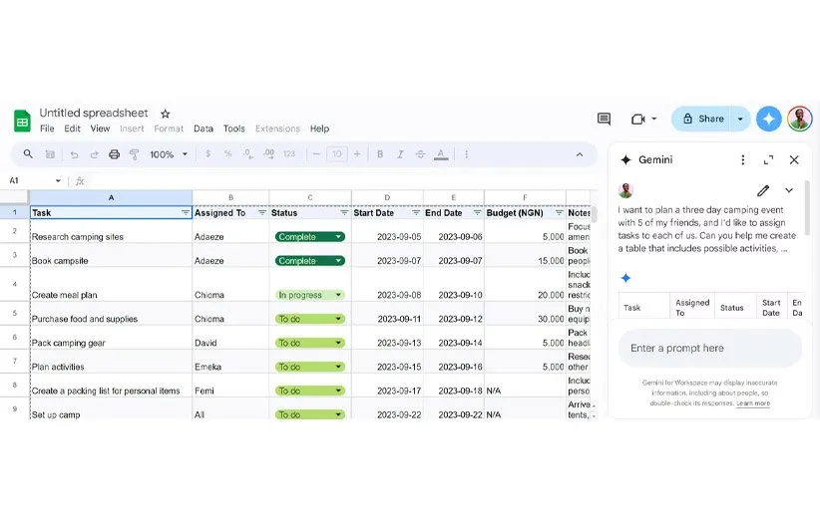The image size is (820, 520).
Task: Expand the Gemini panel to full size
Action: pyautogui.click(x=768, y=159)
